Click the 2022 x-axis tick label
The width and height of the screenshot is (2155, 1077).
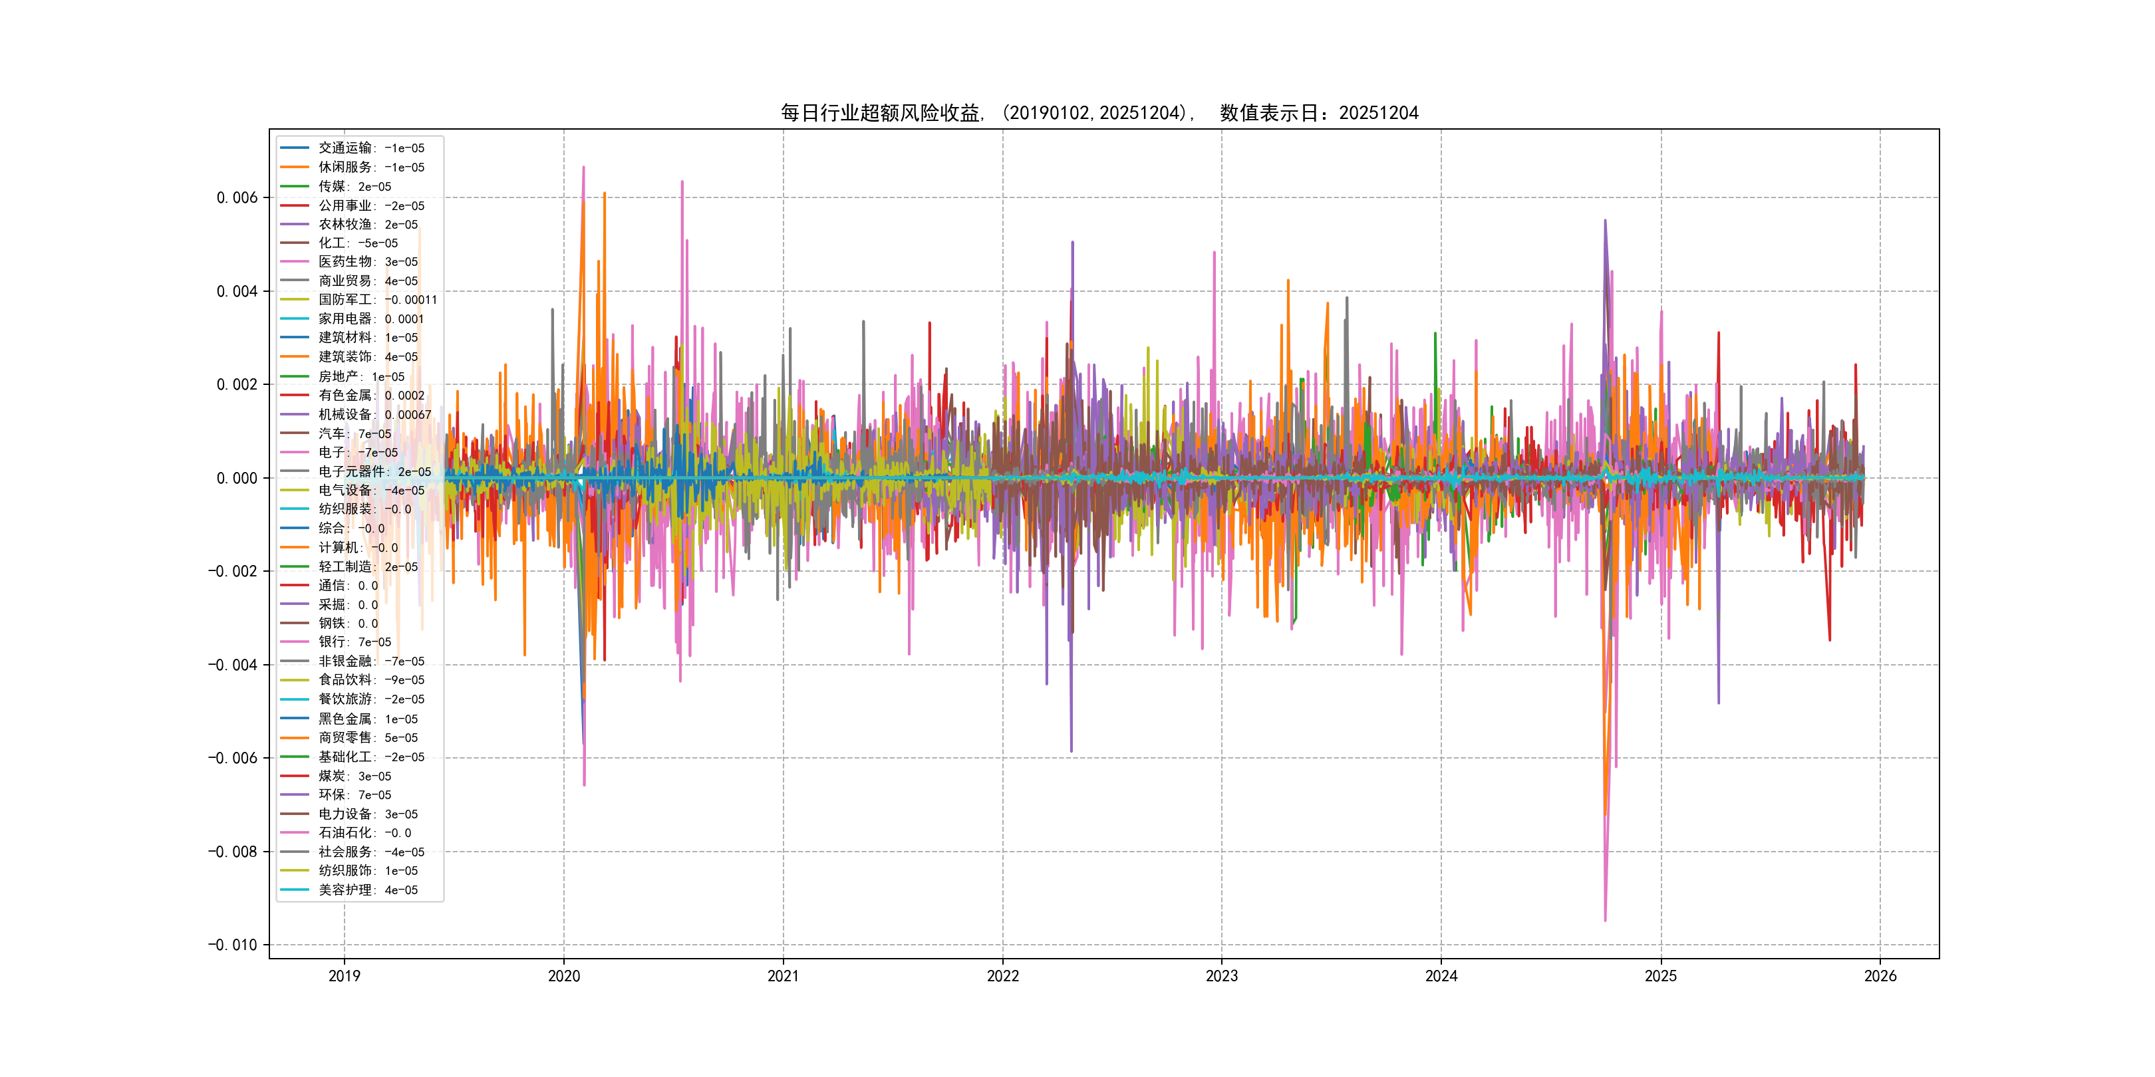click(x=1002, y=976)
